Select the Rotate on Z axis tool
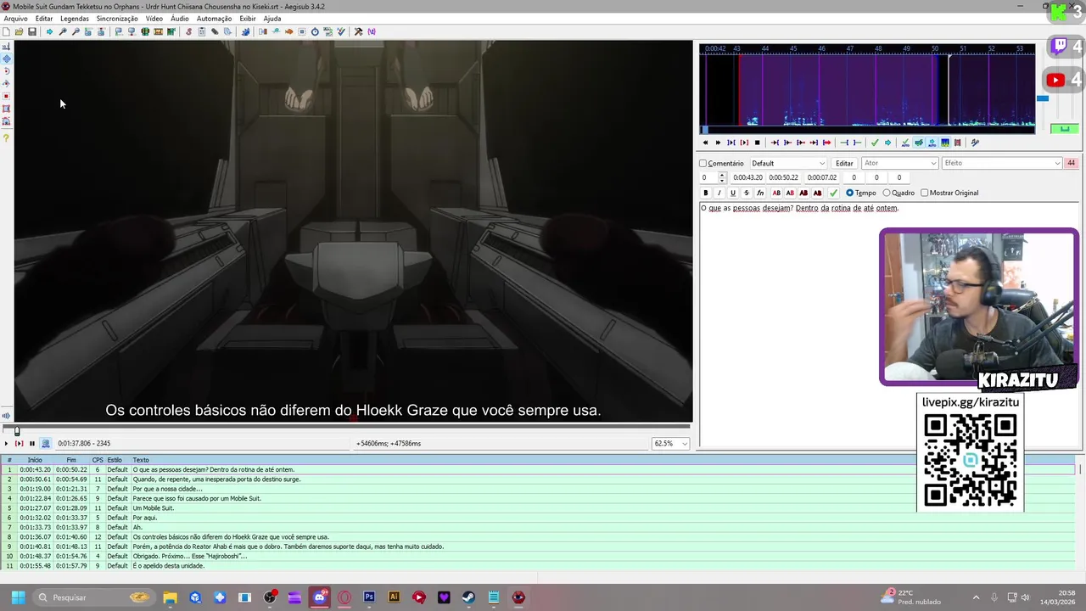 7,71
